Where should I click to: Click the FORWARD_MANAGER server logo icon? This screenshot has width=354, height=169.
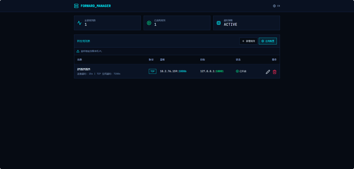(76, 6)
